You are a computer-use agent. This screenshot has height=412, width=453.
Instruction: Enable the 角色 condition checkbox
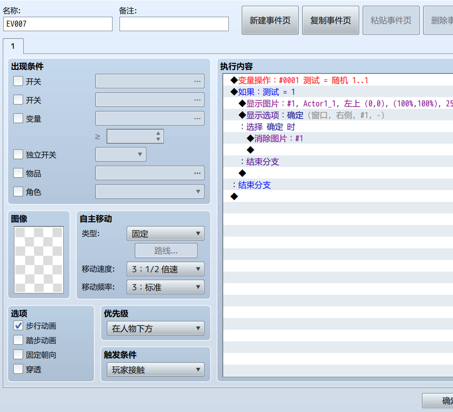tap(18, 192)
